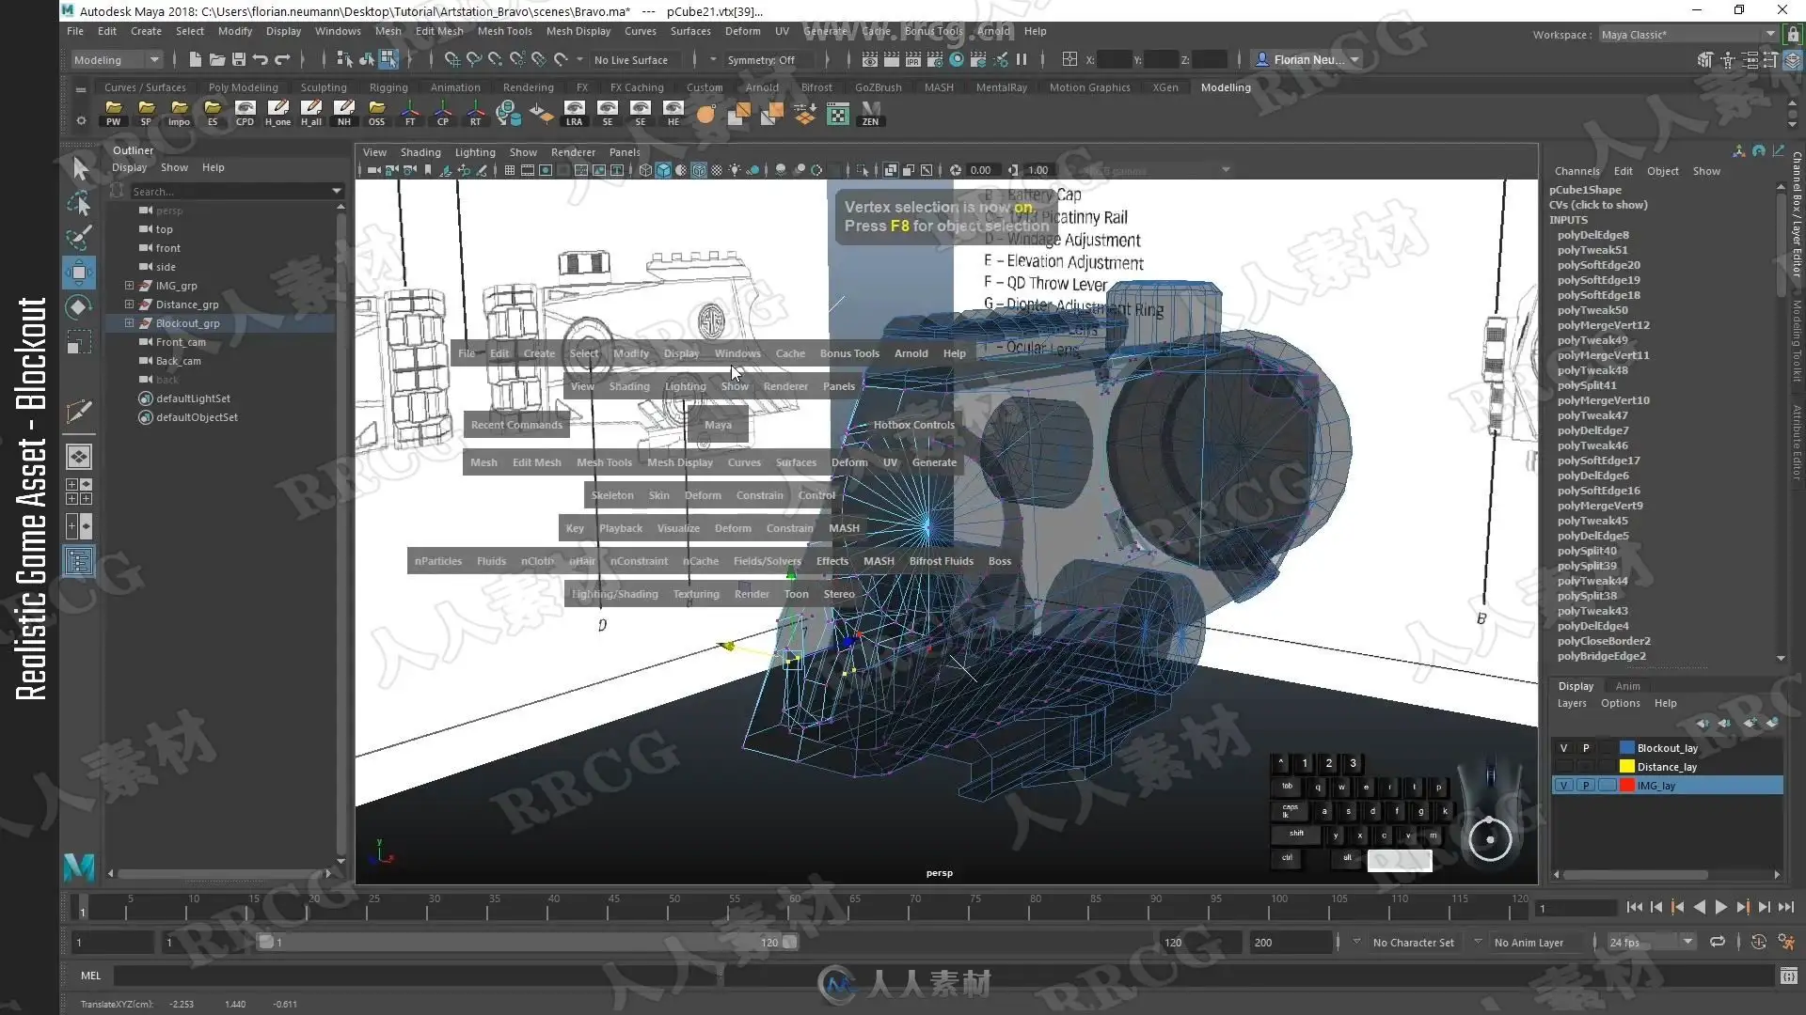Viewport: 1806px width, 1015px height.
Task: Switch to single perspective view layout
Action: [x=79, y=457]
